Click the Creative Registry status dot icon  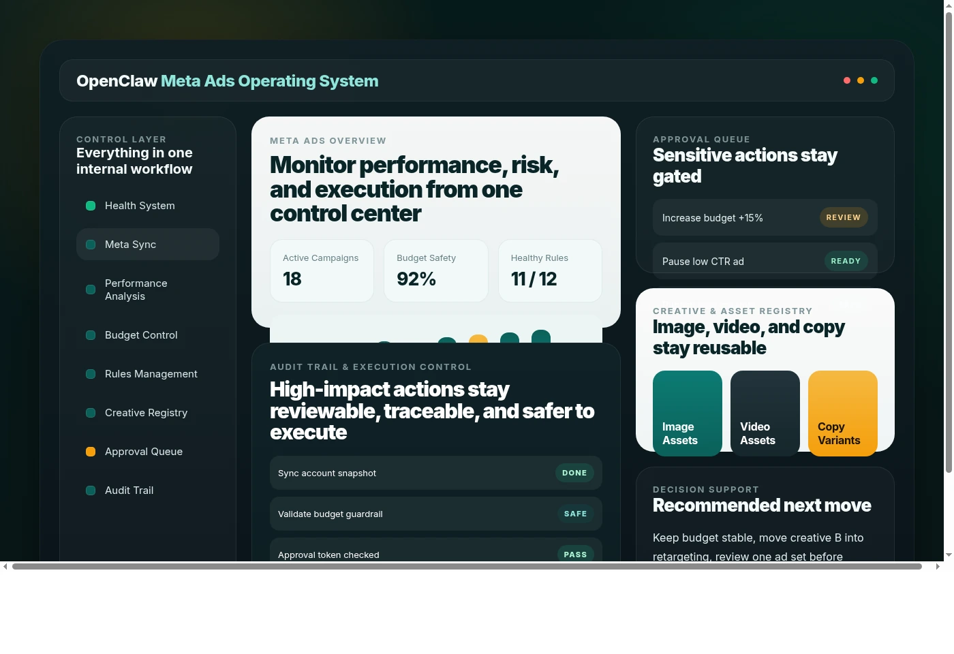point(91,413)
